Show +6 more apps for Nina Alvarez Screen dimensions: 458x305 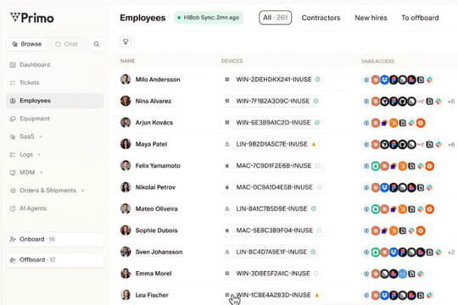[x=451, y=102]
